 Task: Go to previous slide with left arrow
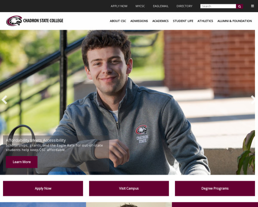[4, 100]
